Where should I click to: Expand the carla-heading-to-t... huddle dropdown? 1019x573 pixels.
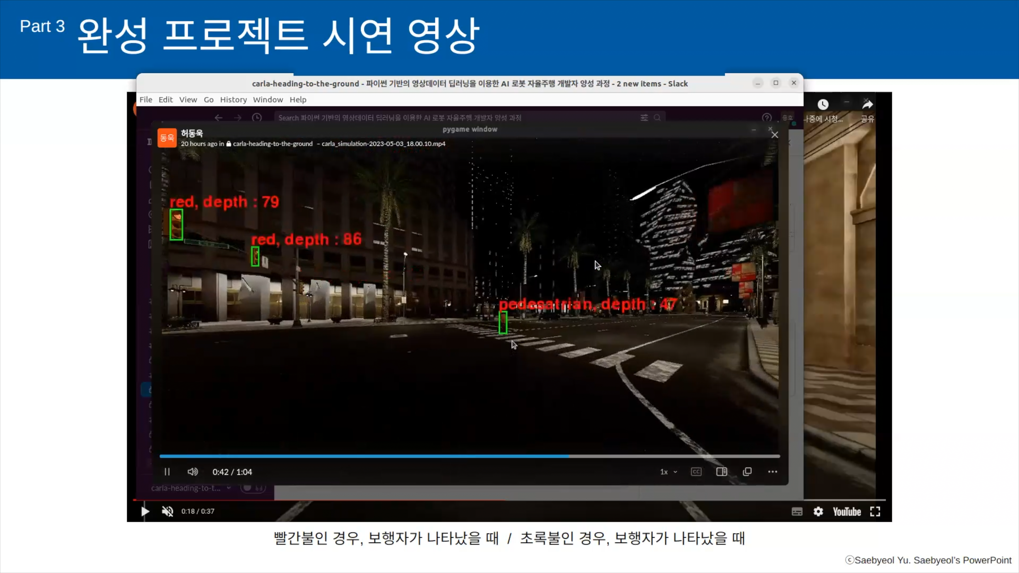click(229, 488)
